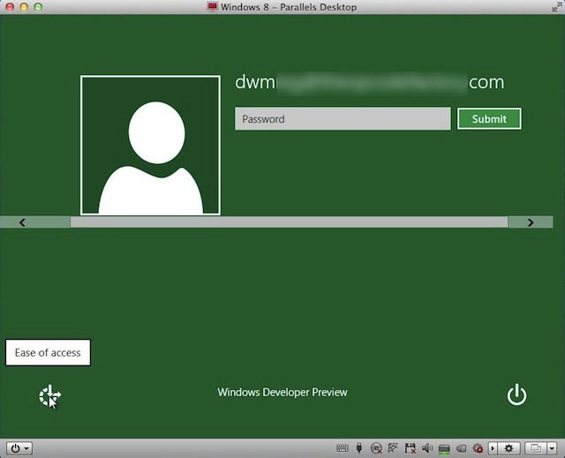Expand hidden status bar devices arrow
The height and width of the screenshot is (458, 565).
[x=493, y=448]
